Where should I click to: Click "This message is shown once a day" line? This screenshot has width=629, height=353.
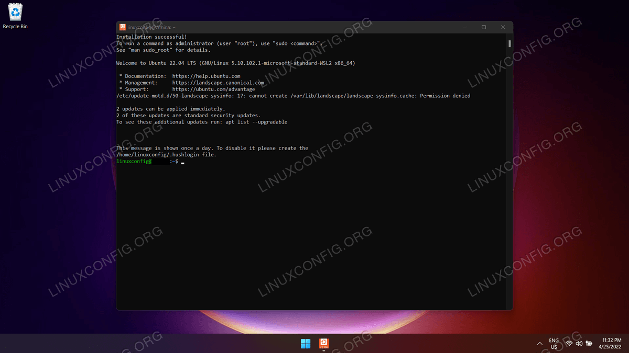(x=212, y=148)
